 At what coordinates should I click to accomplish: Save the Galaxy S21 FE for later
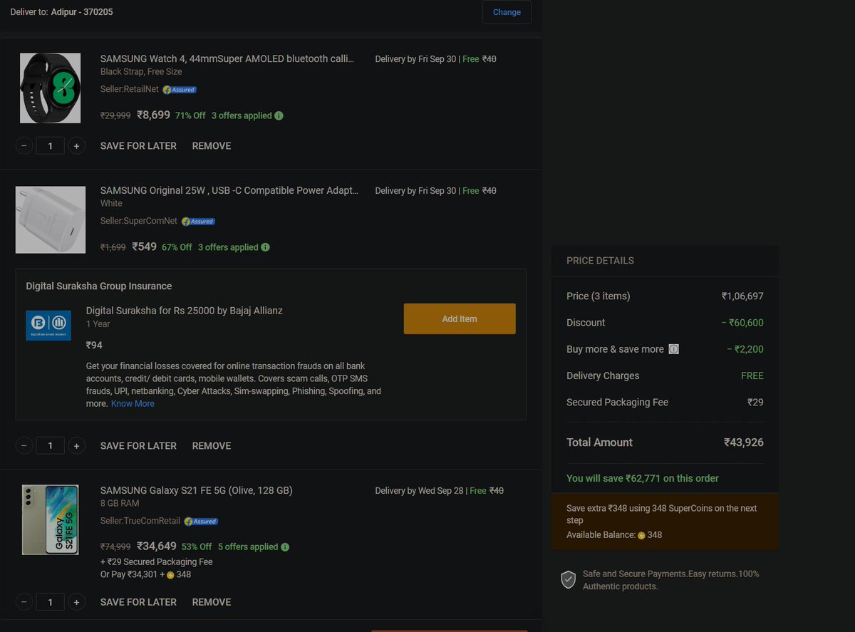click(138, 602)
